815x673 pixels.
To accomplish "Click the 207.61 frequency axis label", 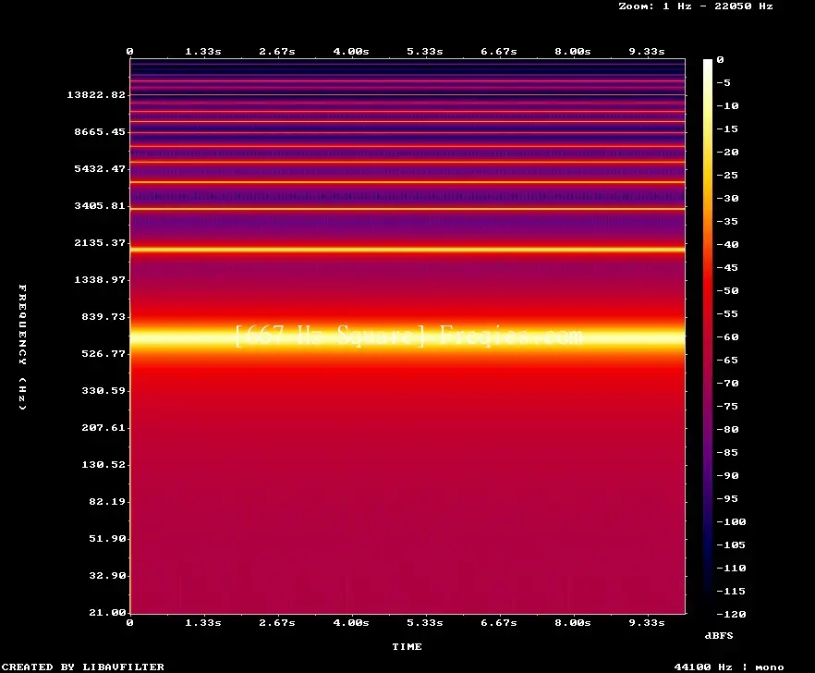I will point(103,427).
